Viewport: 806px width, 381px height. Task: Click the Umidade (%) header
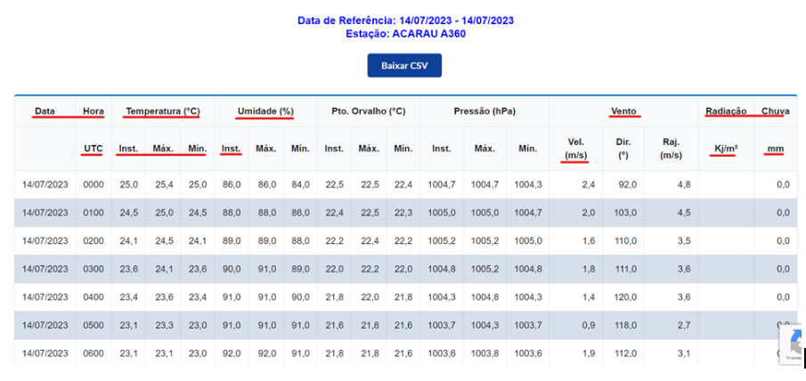tap(265, 111)
